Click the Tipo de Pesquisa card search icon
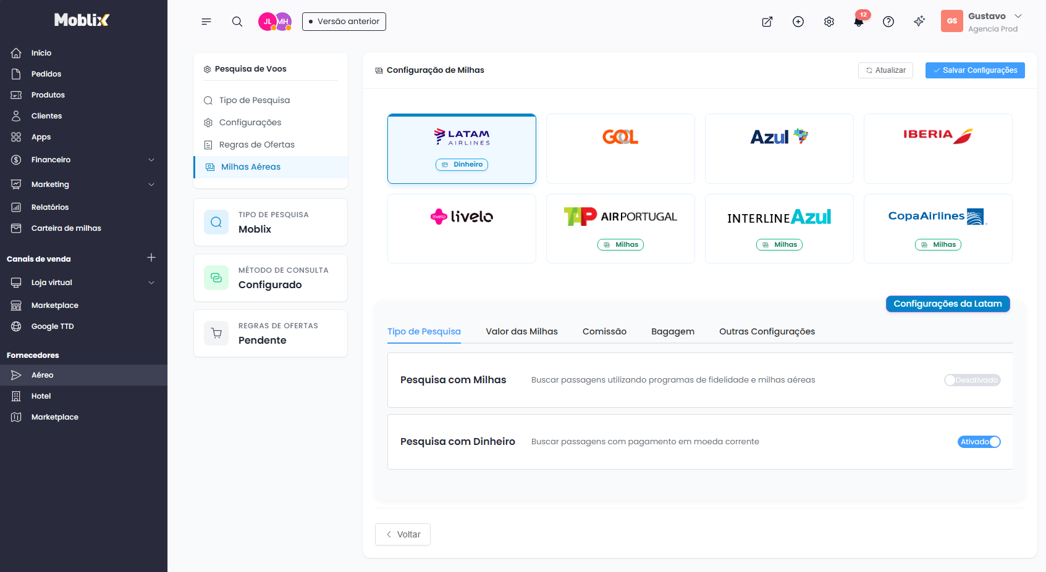 click(216, 222)
